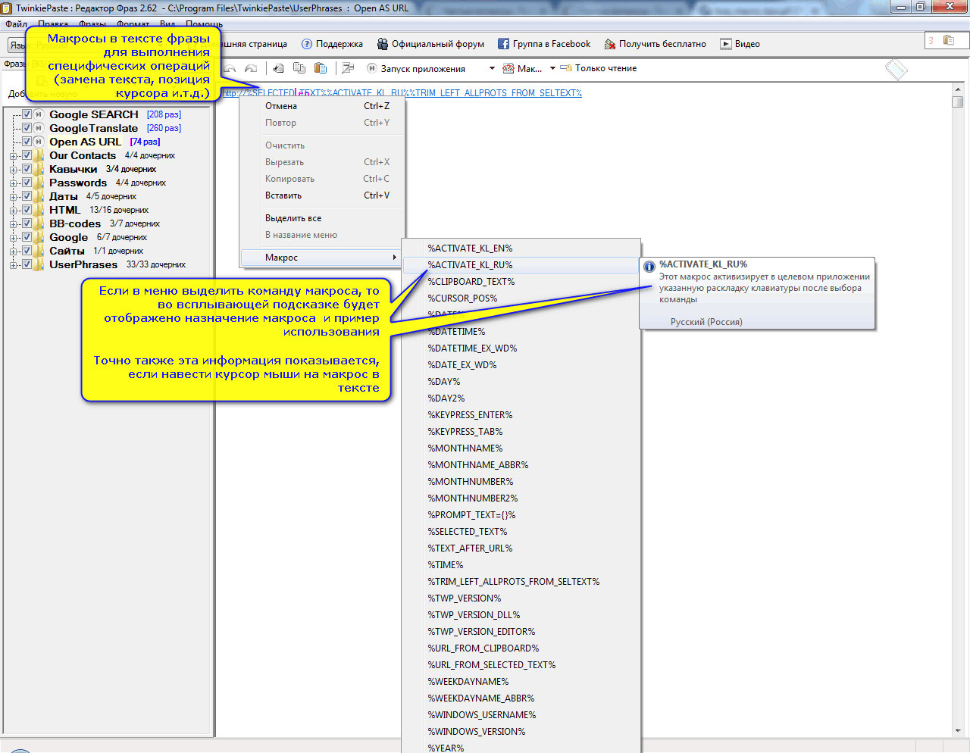970x753 pixels.
Task: Choose Вставить in context menu
Action: coord(322,195)
